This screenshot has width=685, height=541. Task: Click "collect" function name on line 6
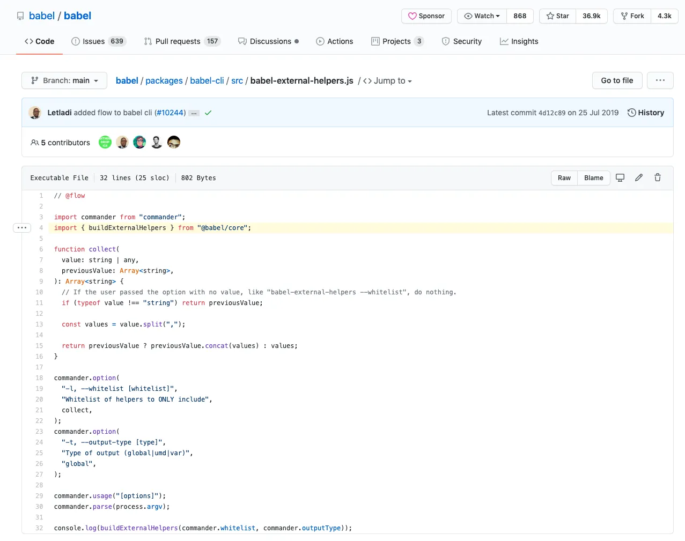point(102,249)
